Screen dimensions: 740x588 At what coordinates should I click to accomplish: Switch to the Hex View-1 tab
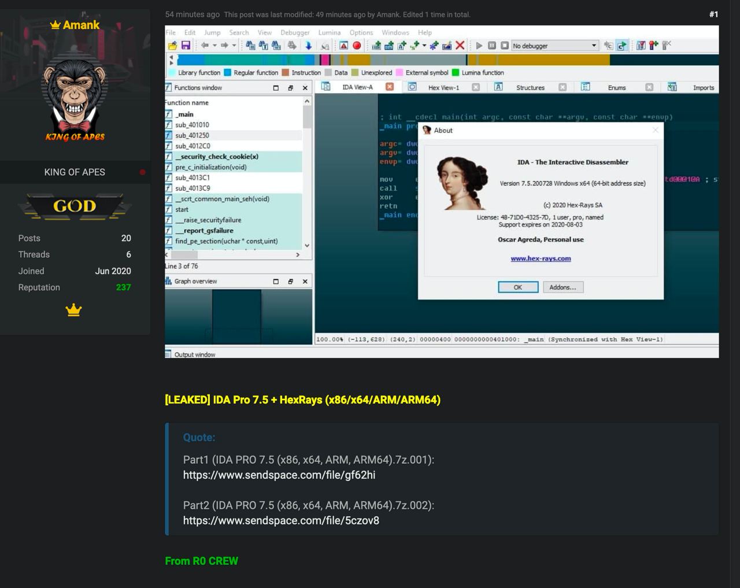pyautogui.click(x=443, y=87)
